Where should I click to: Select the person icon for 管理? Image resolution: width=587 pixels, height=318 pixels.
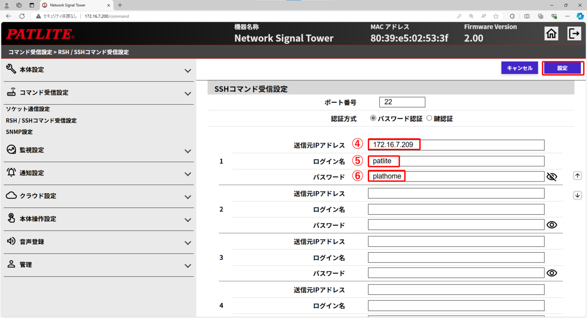(10, 264)
